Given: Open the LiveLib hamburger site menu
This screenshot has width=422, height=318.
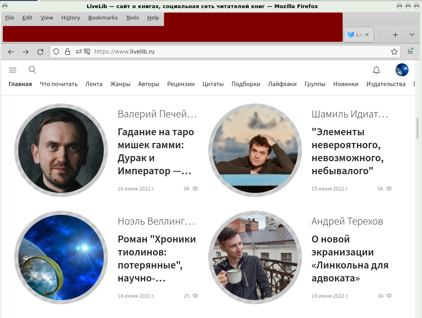Looking at the screenshot, I should [x=13, y=70].
